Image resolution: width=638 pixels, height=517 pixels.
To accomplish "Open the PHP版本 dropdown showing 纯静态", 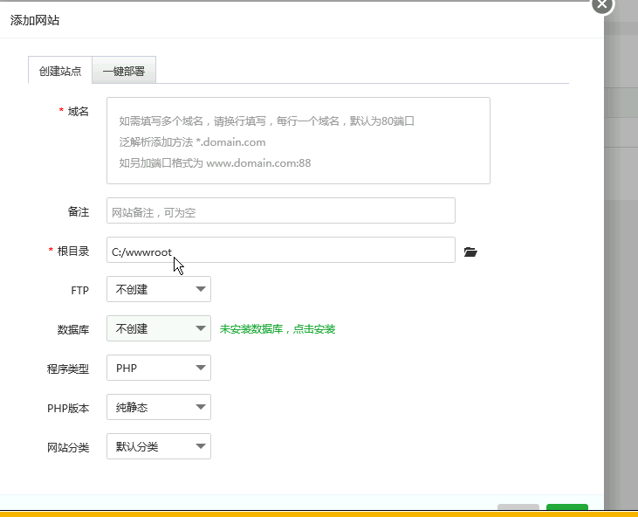I will (x=158, y=407).
